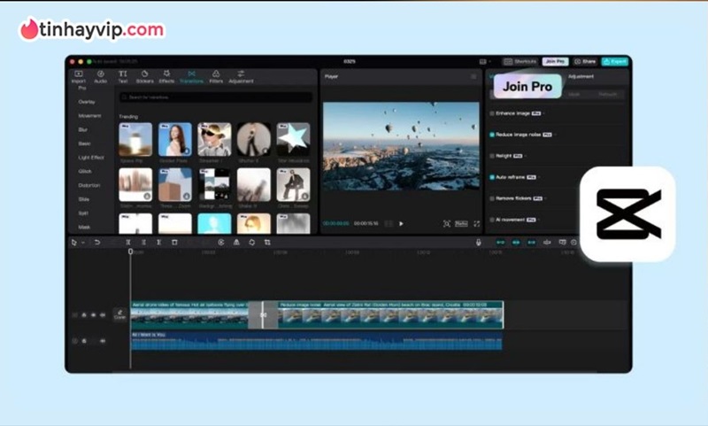This screenshot has width=708, height=426.
Task: Open the Player panel menu icon
Action: point(473,77)
